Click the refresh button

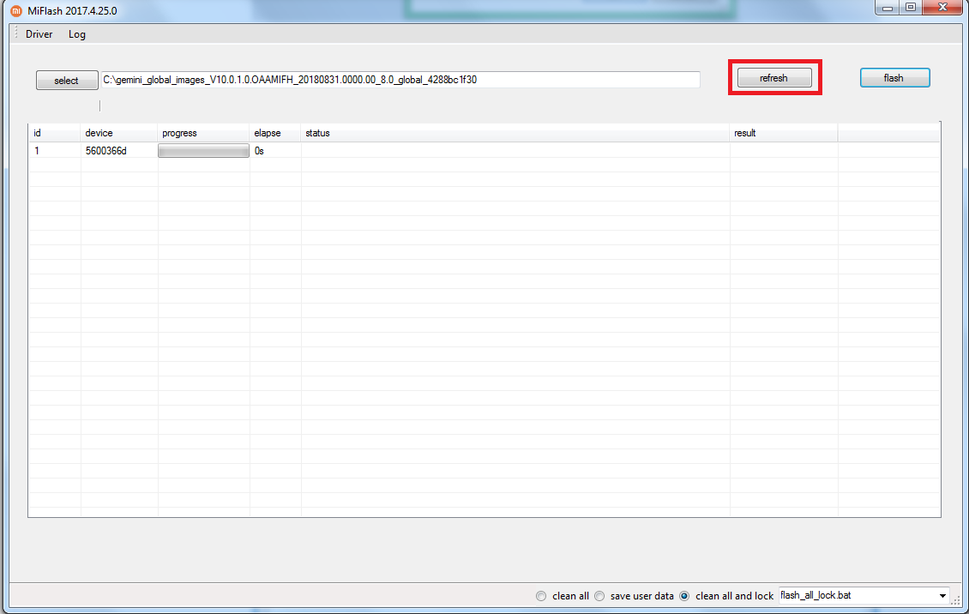click(x=774, y=78)
